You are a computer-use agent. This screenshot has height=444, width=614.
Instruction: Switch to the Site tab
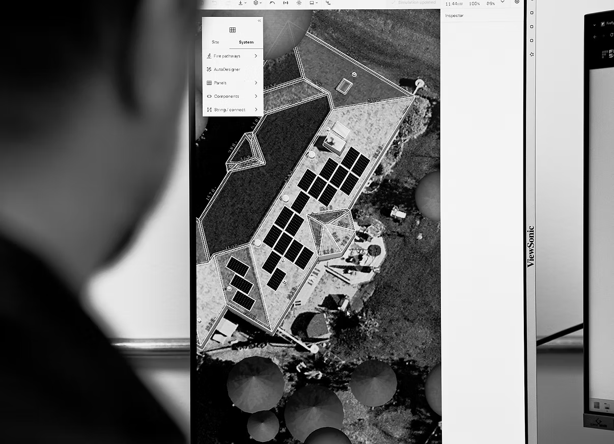coord(215,42)
